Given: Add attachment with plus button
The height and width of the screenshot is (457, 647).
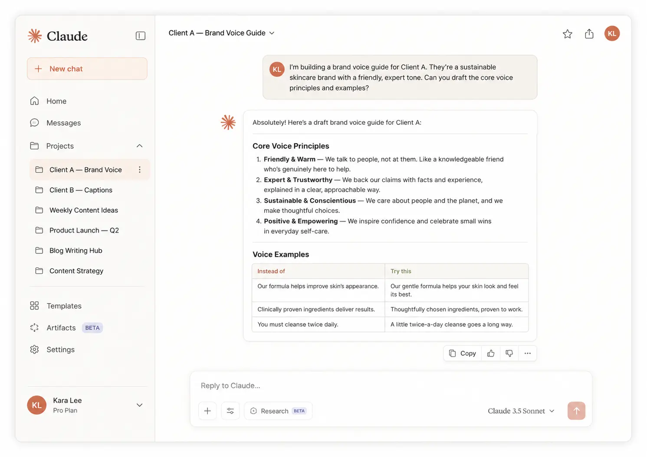Looking at the screenshot, I should (207, 411).
